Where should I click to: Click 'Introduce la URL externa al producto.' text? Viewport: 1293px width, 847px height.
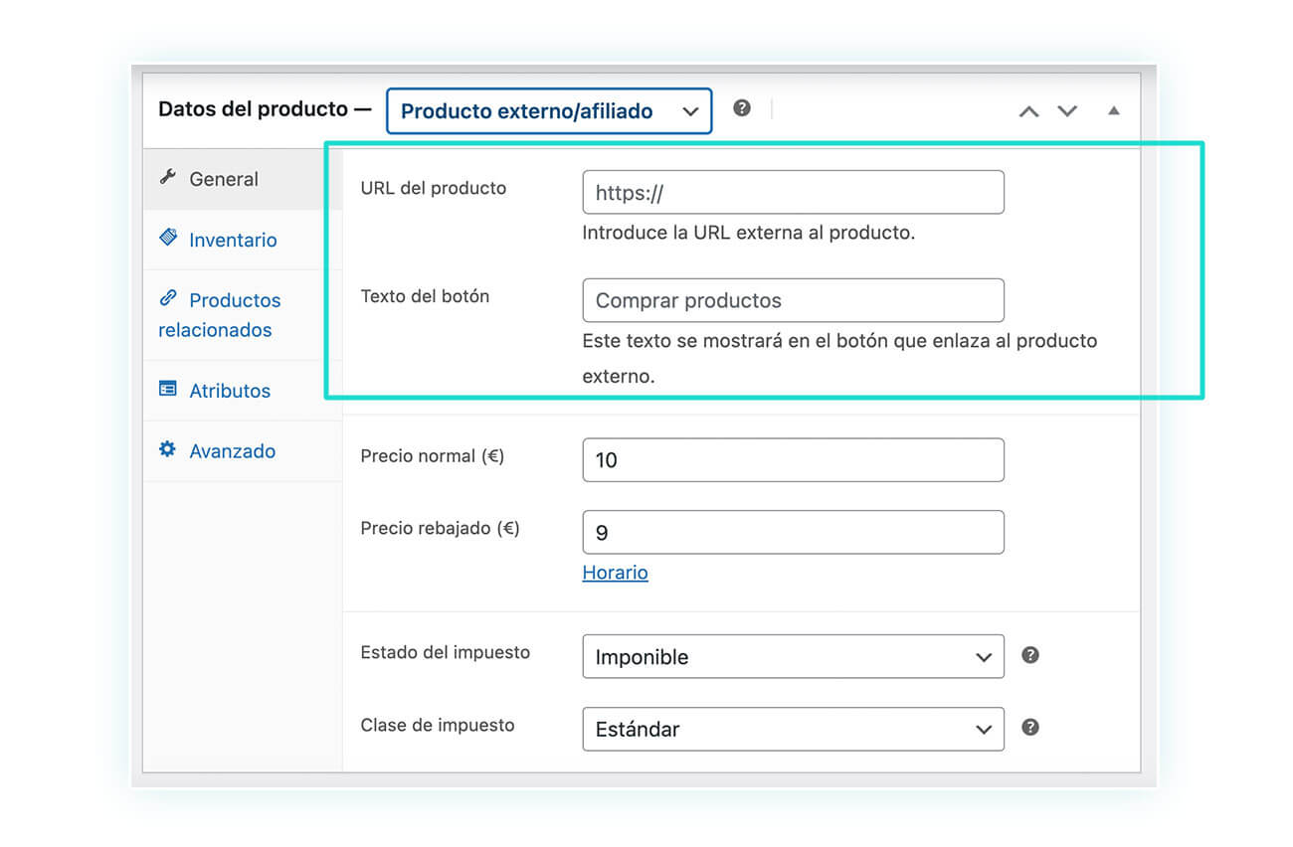[749, 234]
